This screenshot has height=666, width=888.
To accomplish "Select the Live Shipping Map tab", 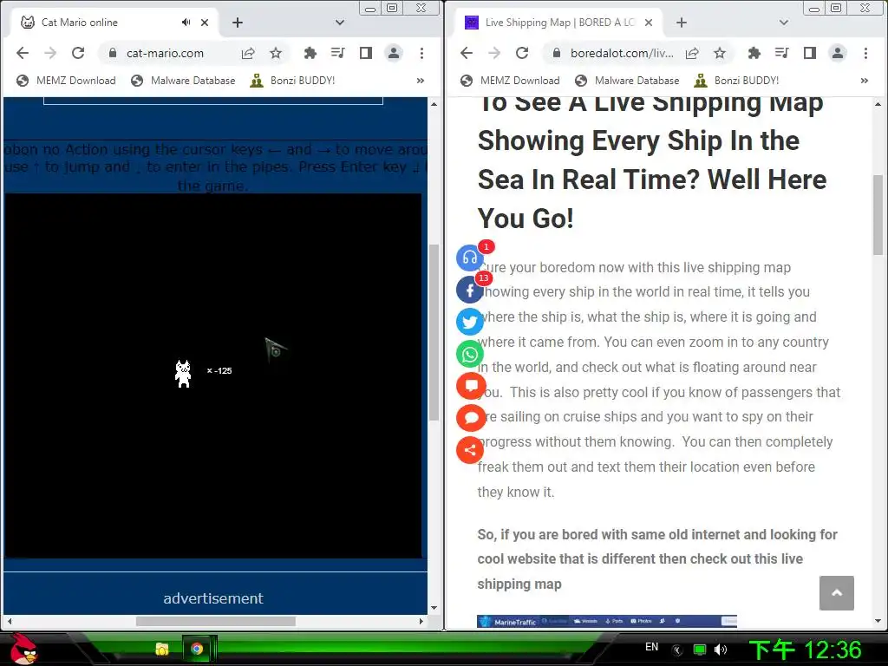I will click(x=559, y=23).
